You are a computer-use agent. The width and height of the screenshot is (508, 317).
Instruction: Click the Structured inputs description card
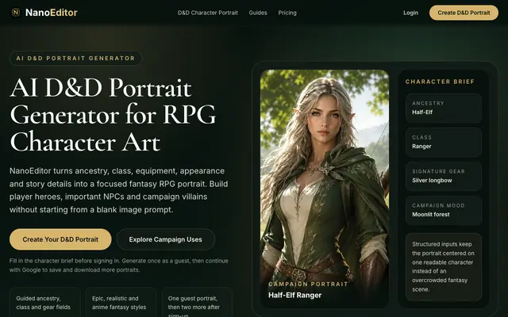(443, 267)
